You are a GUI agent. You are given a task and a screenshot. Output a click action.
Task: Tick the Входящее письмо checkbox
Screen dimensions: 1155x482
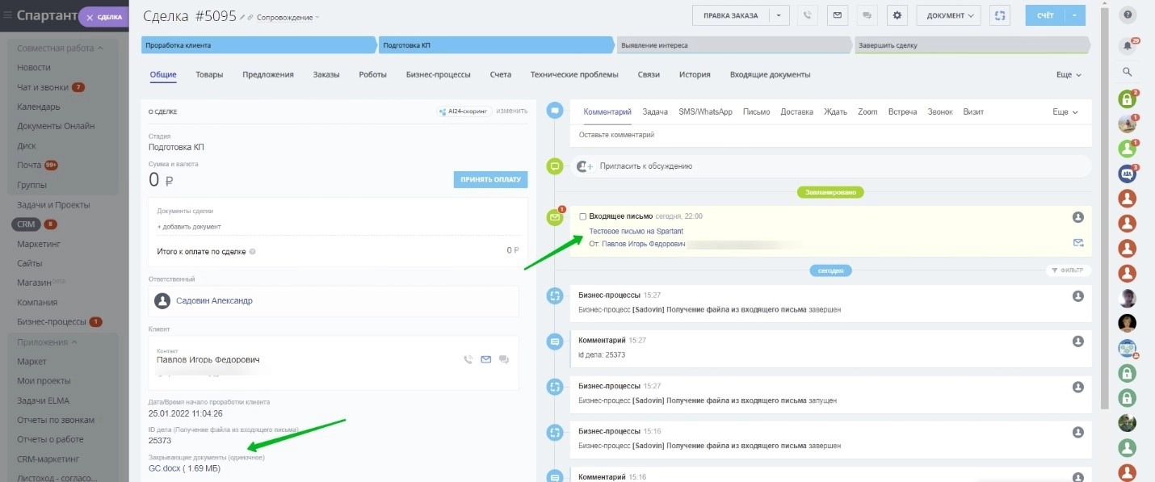tap(583, 216)
